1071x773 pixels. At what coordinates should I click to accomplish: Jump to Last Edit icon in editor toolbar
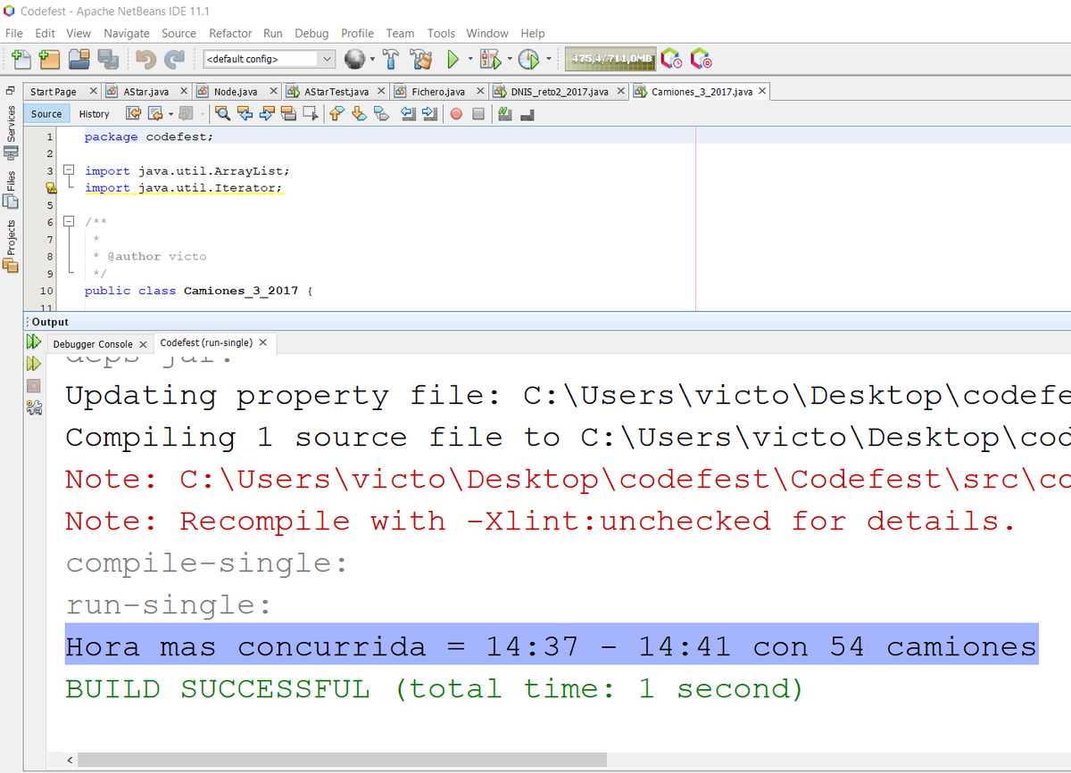[135, 114]
